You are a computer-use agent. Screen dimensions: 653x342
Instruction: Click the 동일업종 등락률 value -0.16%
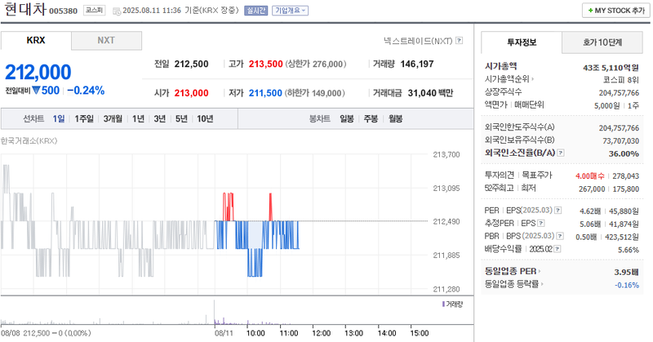(x=627, y=285)
